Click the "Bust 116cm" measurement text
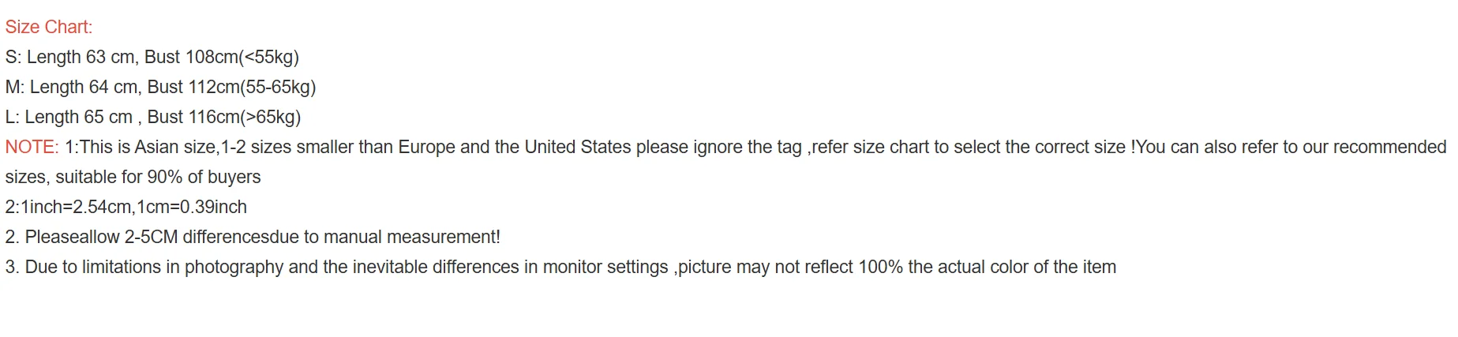1458x337 pixels. coord(193,117)
